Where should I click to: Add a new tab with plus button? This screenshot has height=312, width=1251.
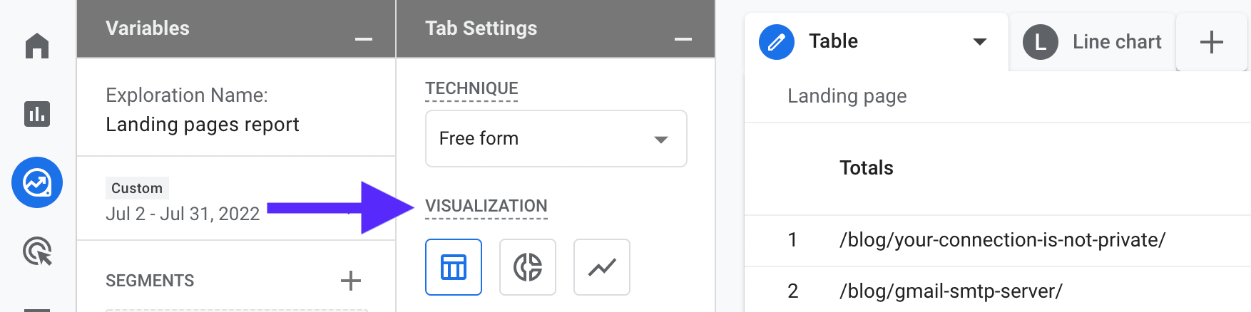[x=1211, y=42]
